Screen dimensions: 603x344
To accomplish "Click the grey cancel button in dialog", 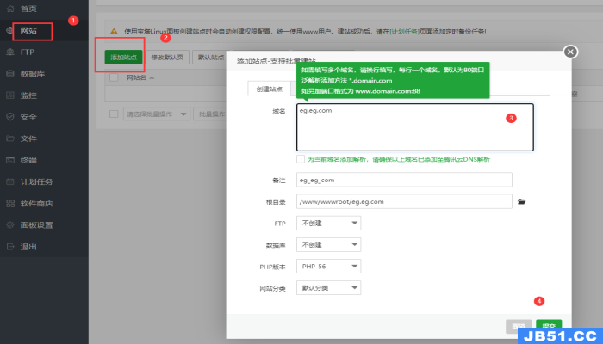I will pyautogui.click(x=519, y=326).
